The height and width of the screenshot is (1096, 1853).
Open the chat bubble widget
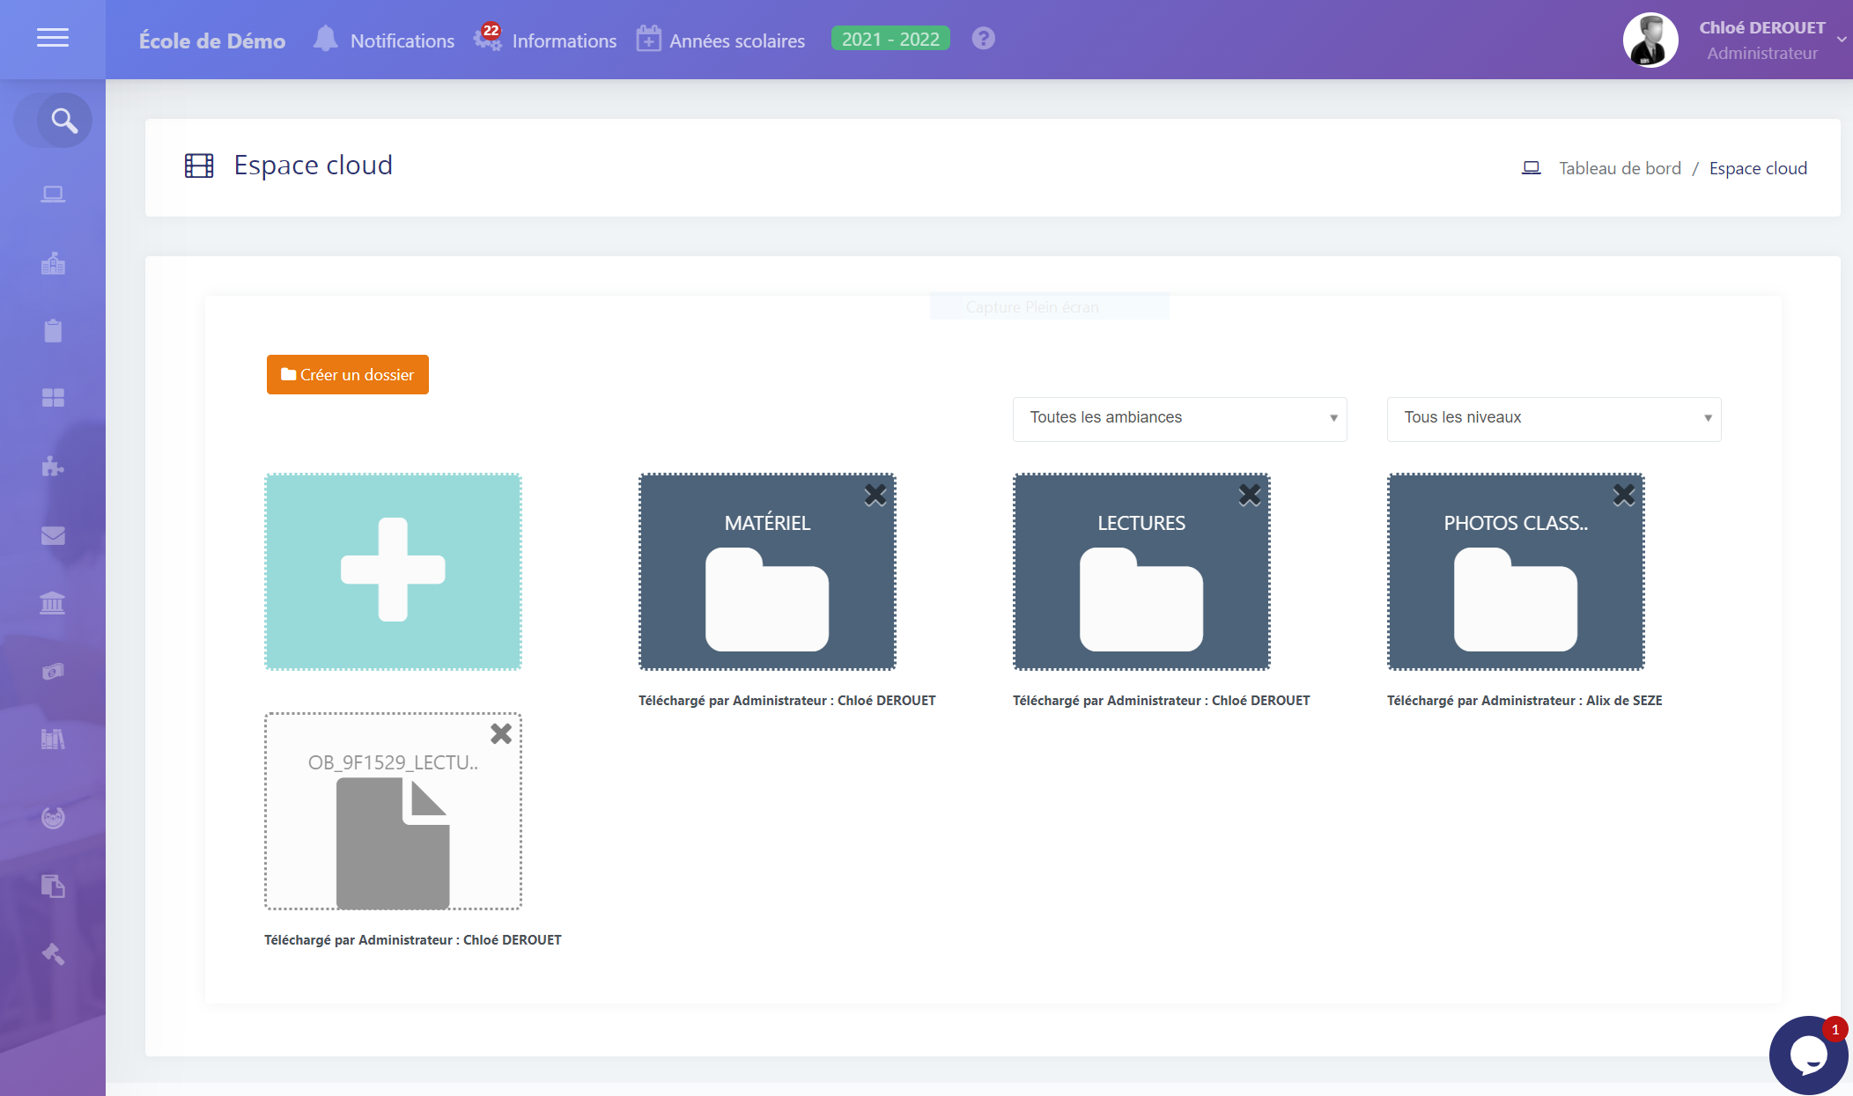pyautogui.click(x=1807, y=1055)
